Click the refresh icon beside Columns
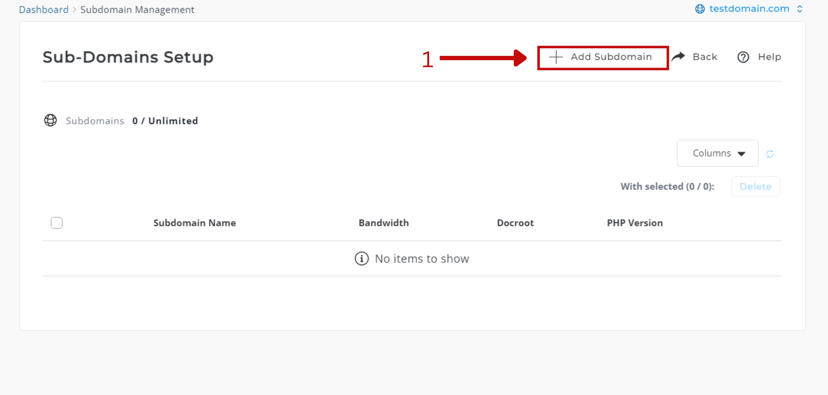The height and width of the screenshot is (395, 828). tap(770, 154)
